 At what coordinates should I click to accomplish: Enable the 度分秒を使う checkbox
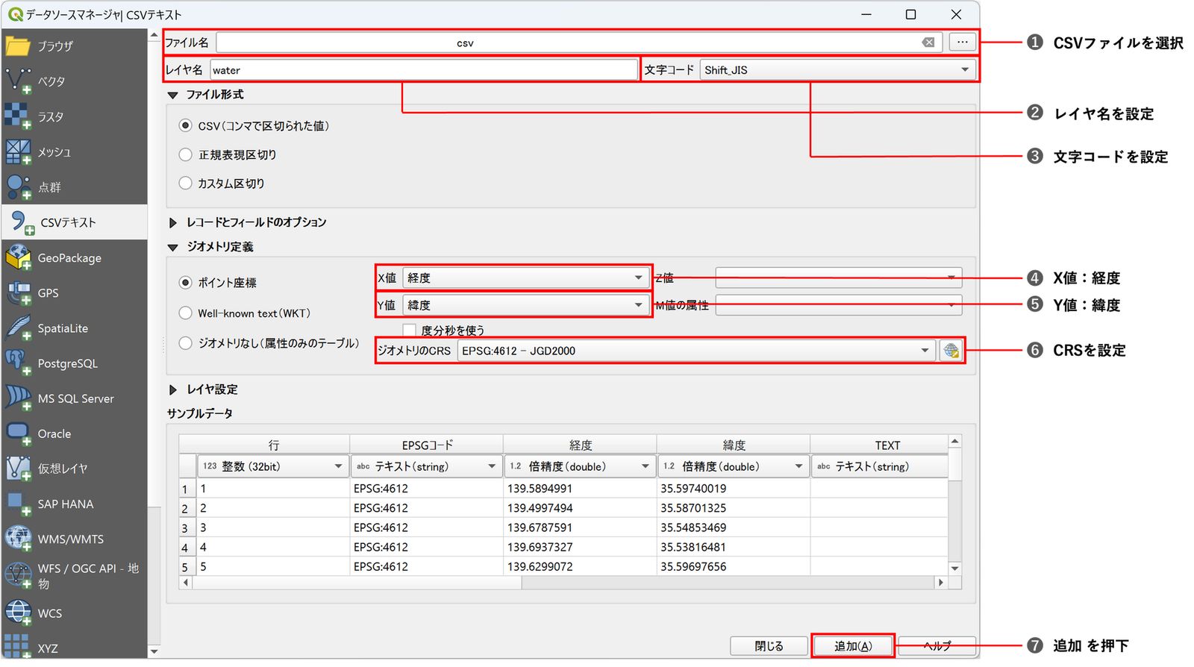pyautogui.click(x=409, y=330)
